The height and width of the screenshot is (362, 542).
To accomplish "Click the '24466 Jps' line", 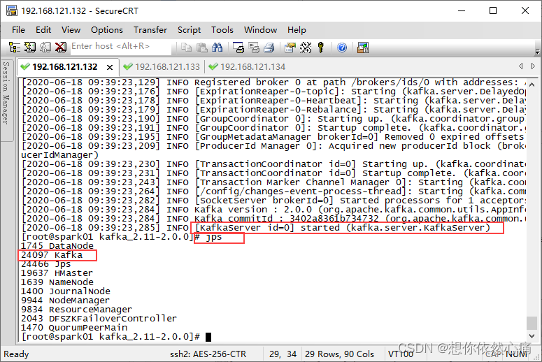I will (x=46, y=264).
